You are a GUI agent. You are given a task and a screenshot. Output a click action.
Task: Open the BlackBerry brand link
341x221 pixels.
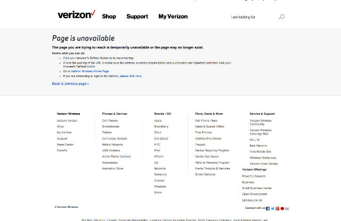point(161,126)
